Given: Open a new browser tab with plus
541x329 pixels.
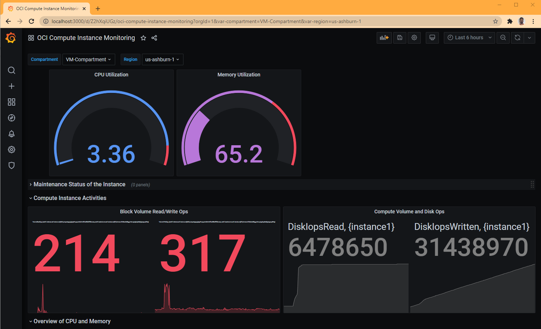Looking at the screenshot, I should click(x=98, y=9).
